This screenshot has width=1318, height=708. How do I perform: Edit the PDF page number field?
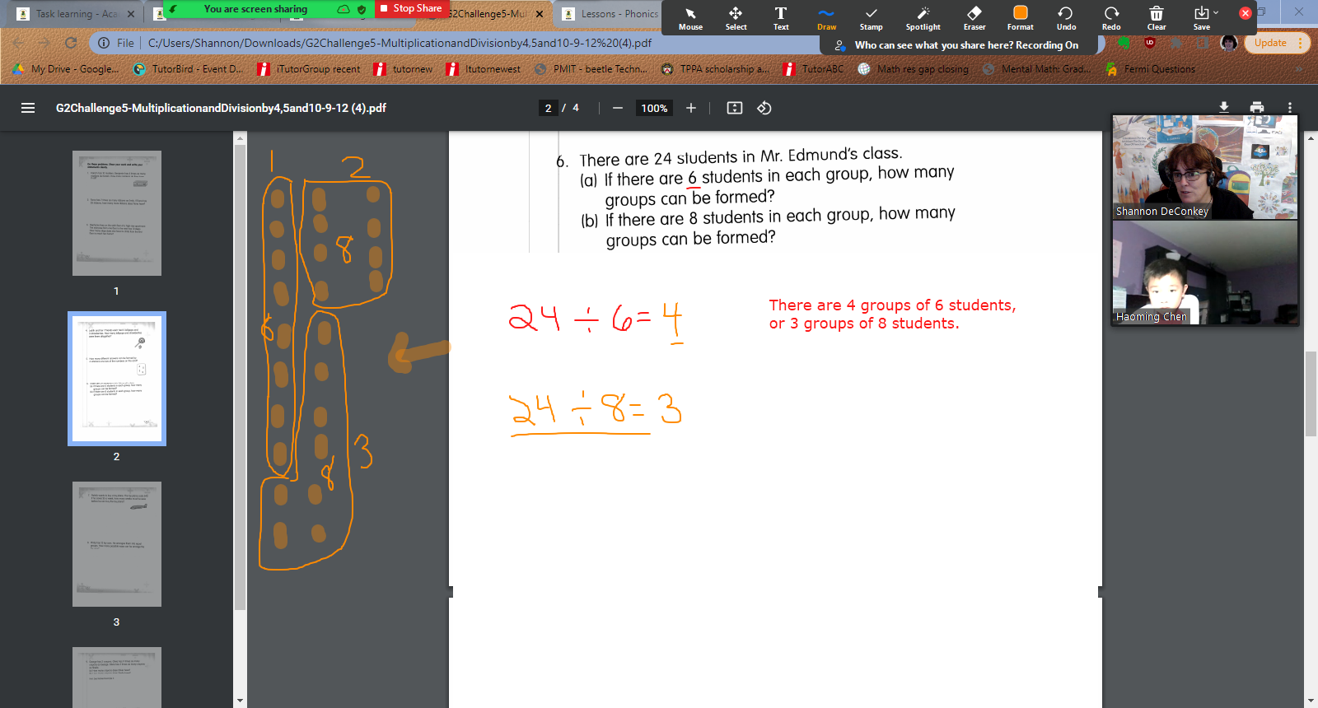point(548,108)
